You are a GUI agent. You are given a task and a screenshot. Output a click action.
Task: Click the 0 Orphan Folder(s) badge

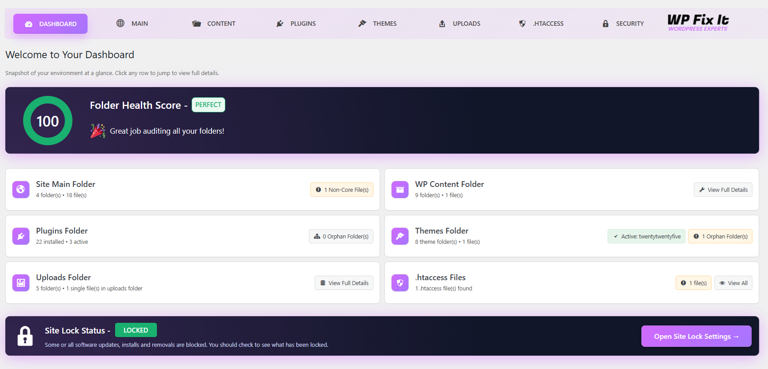(341, 236)
